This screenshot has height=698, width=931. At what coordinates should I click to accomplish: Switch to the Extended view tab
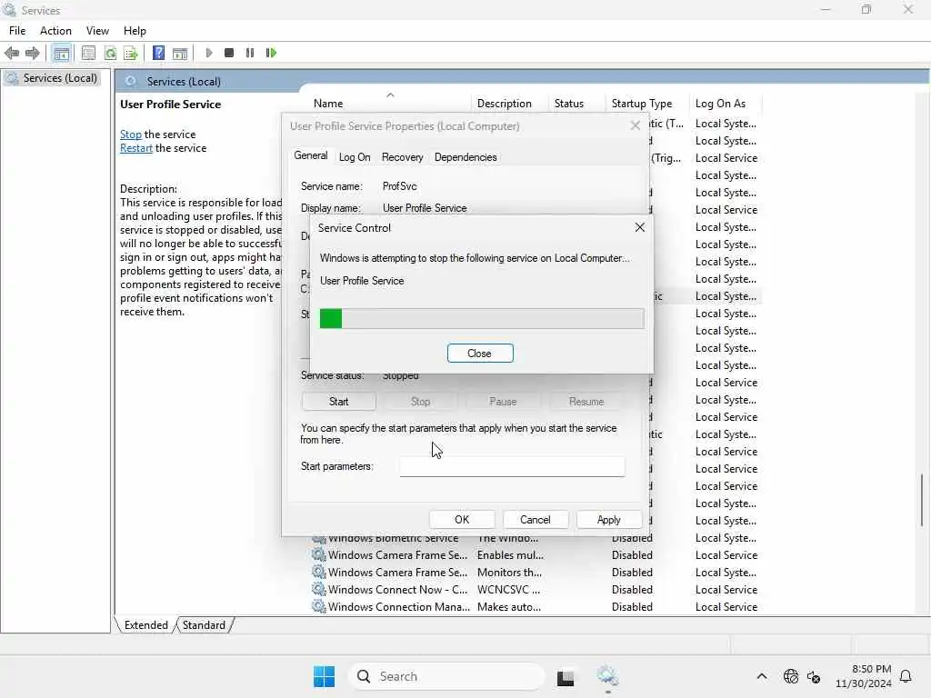(x=146, y=625)
